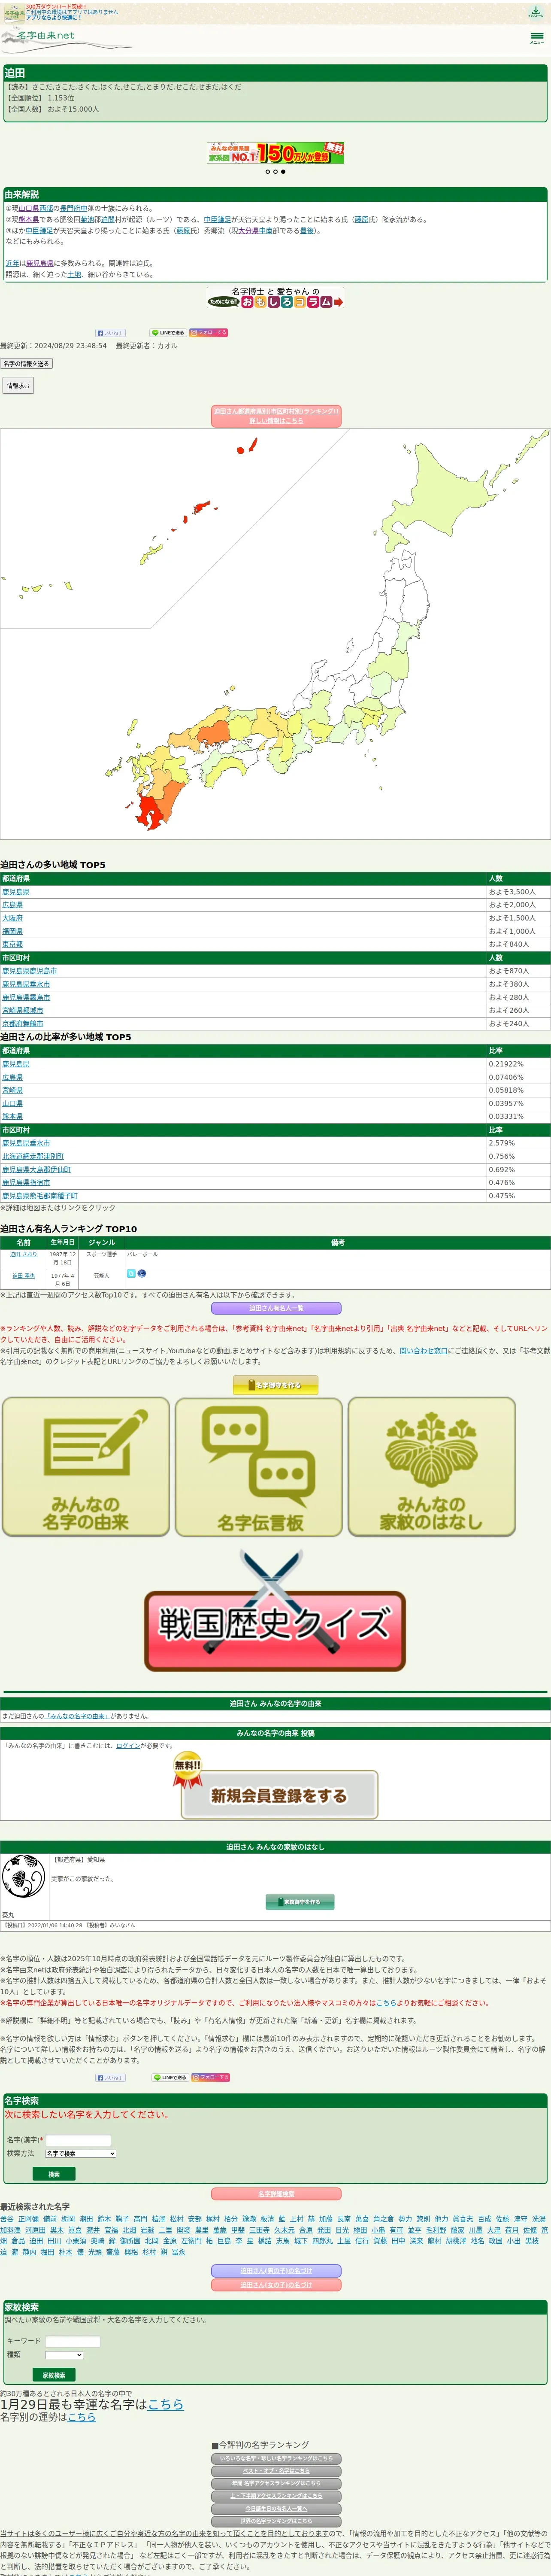Click the yellow 名字御守を作る button

[276, 1385]
